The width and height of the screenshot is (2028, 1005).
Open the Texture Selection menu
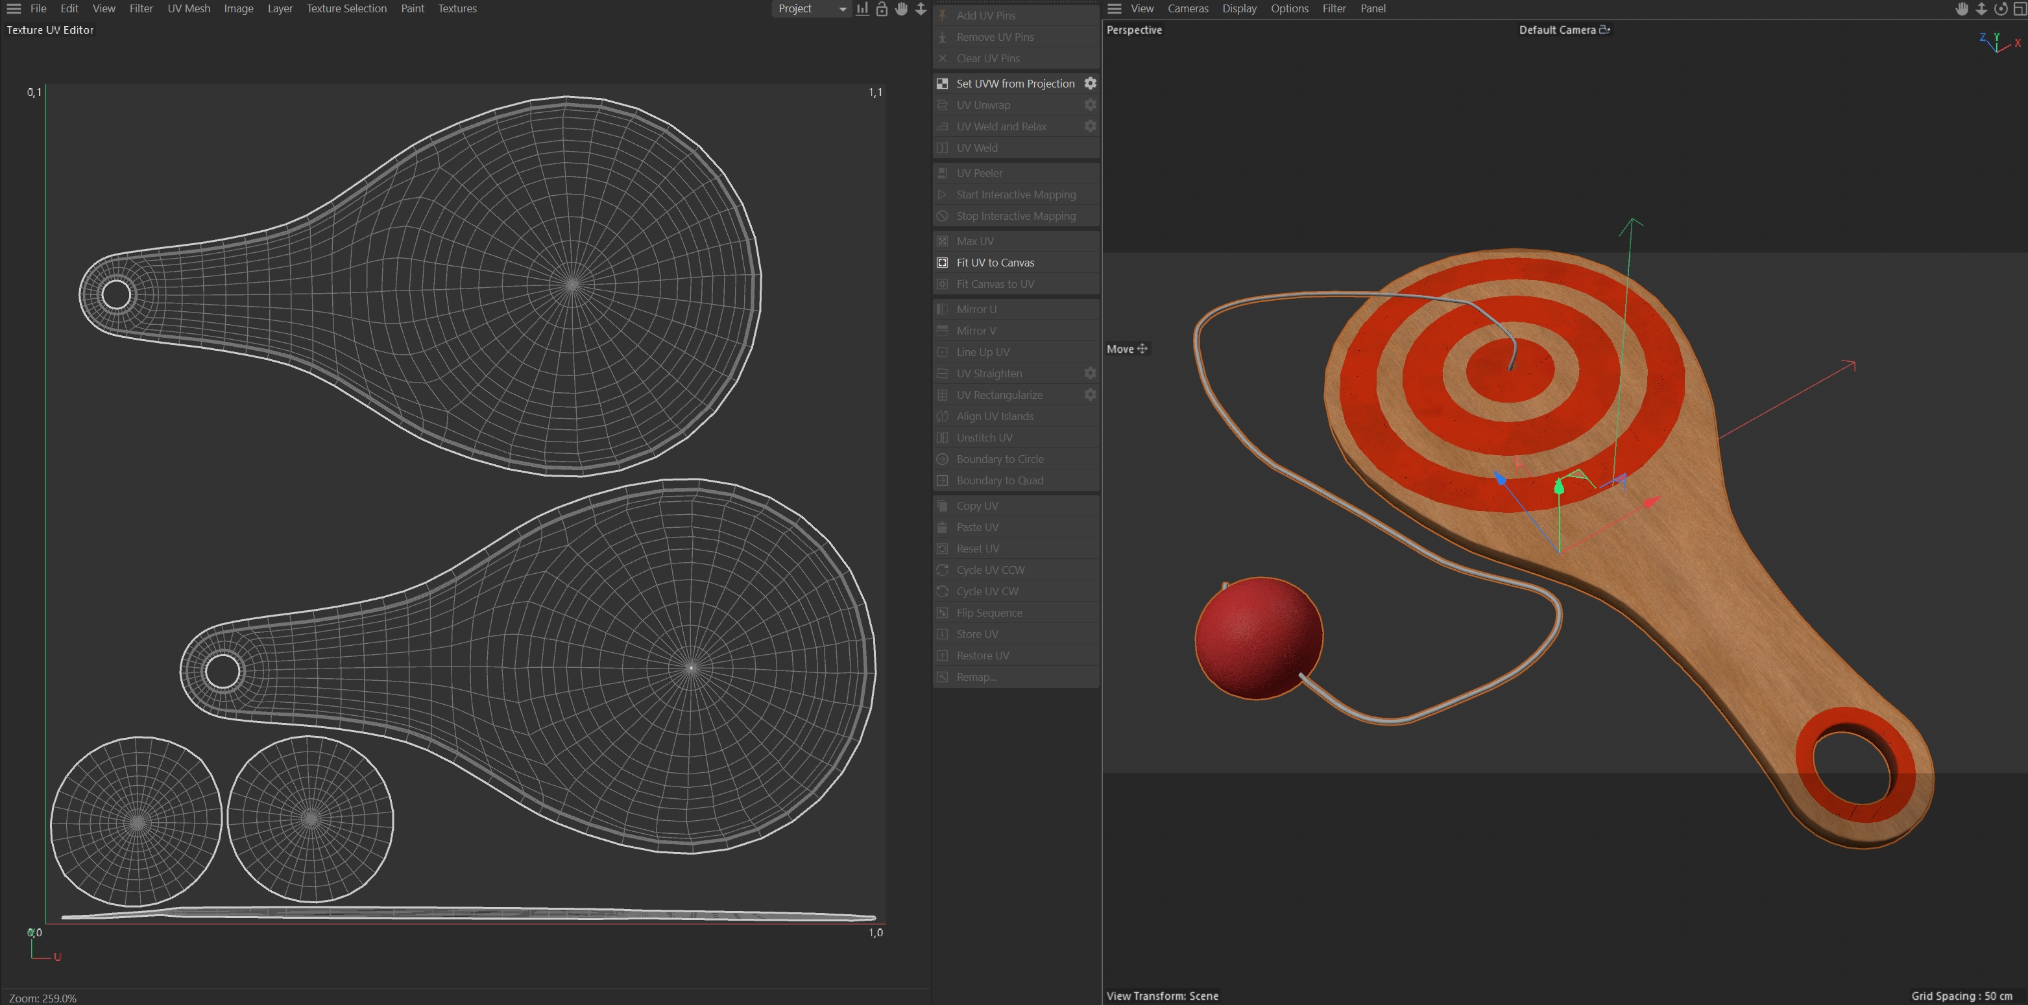click(x=346, y=8)
